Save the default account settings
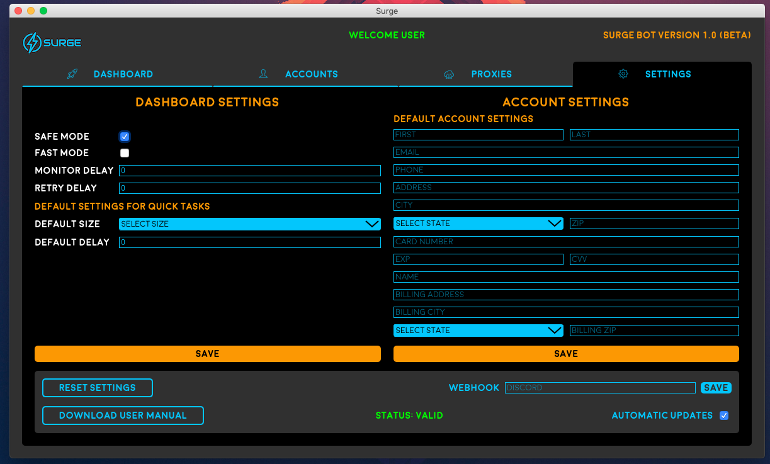 pos(566,354)
